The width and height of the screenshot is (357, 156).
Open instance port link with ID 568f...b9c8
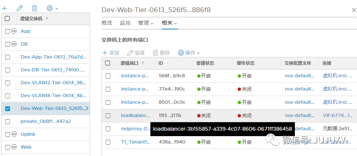click(135, 76)
